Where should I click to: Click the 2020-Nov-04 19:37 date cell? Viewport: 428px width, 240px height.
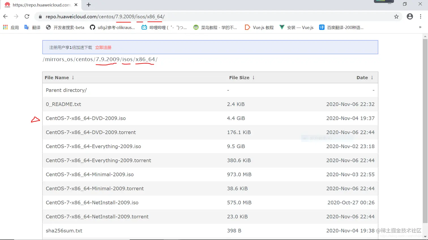tap(350, 118)
